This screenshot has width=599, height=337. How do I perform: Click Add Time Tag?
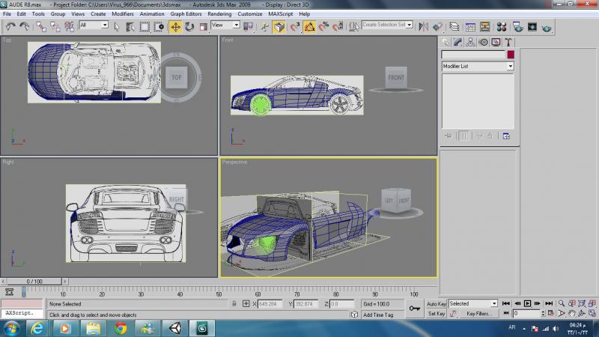[x=378, y=315]
